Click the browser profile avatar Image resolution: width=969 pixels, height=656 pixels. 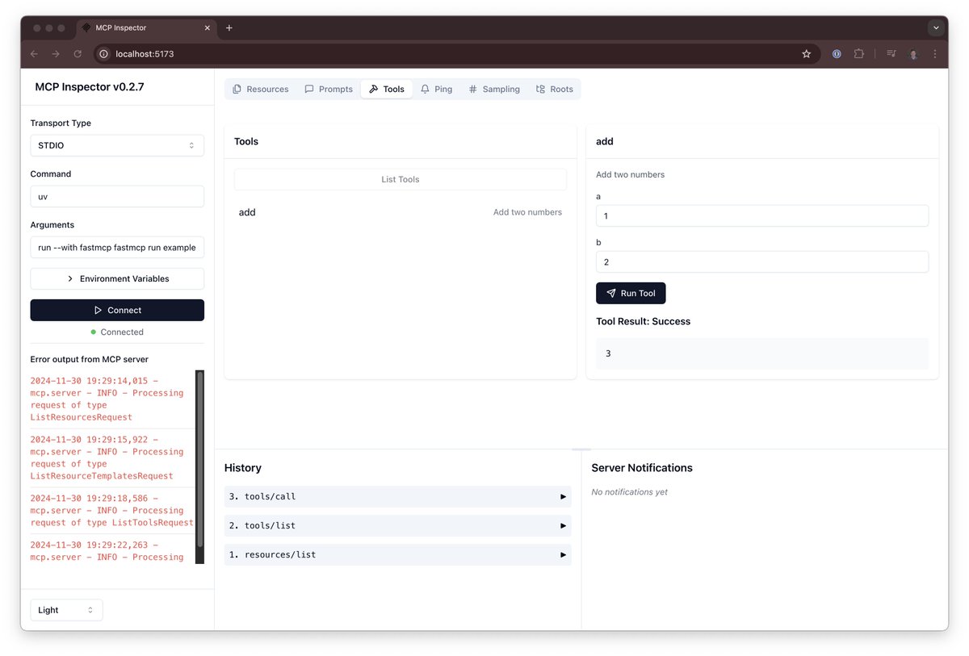[913, 54]
